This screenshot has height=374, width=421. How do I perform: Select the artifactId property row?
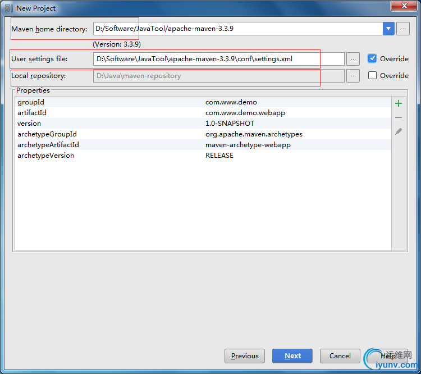(x=203, y=112)
